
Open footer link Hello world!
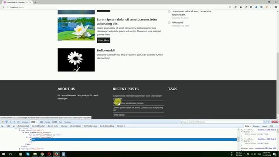119,115
